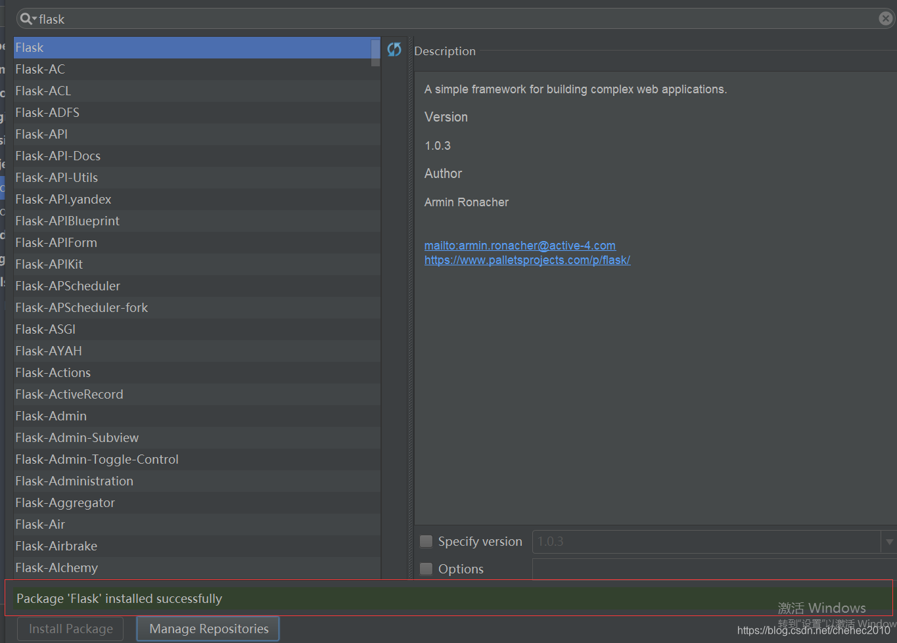
Task: Enable the Specify version checkbox
Action: point(426,541)
